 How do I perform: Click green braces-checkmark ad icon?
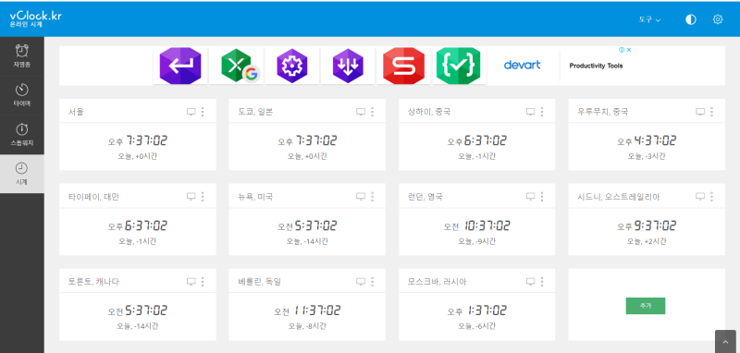(458, 66)
